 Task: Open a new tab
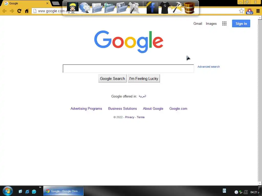coord(56,3)
